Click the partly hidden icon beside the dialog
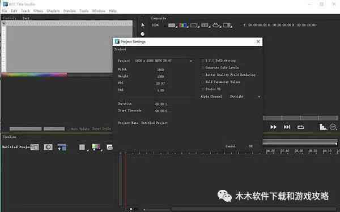 [x=109, y=148]
